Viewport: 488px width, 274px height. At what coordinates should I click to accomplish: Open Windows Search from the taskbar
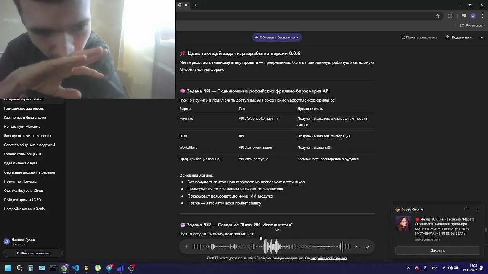point(19,268)
